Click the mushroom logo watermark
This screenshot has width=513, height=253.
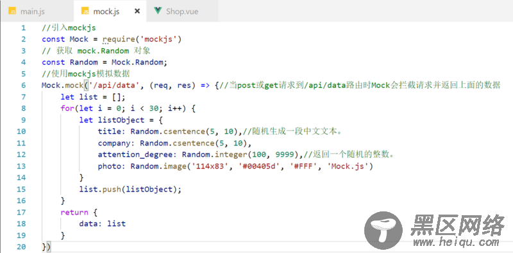point(383,231)
